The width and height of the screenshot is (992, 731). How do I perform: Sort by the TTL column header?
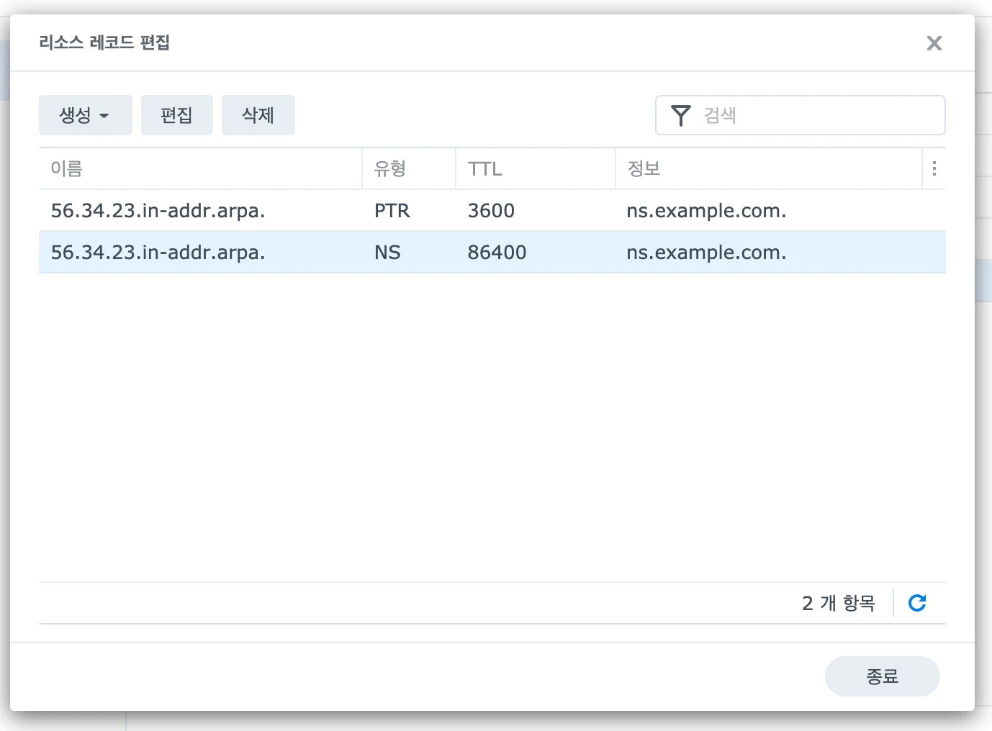click(536, 168)
